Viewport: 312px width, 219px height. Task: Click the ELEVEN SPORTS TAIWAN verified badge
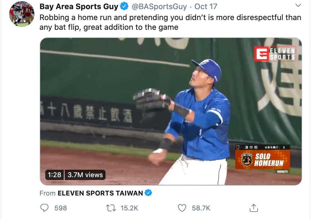click(148, 193)
